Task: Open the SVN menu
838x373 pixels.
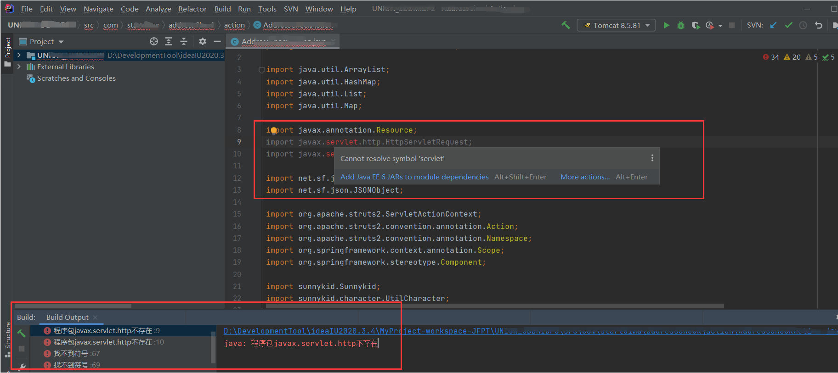Action: pyautogui.click(x=291, y=9)
